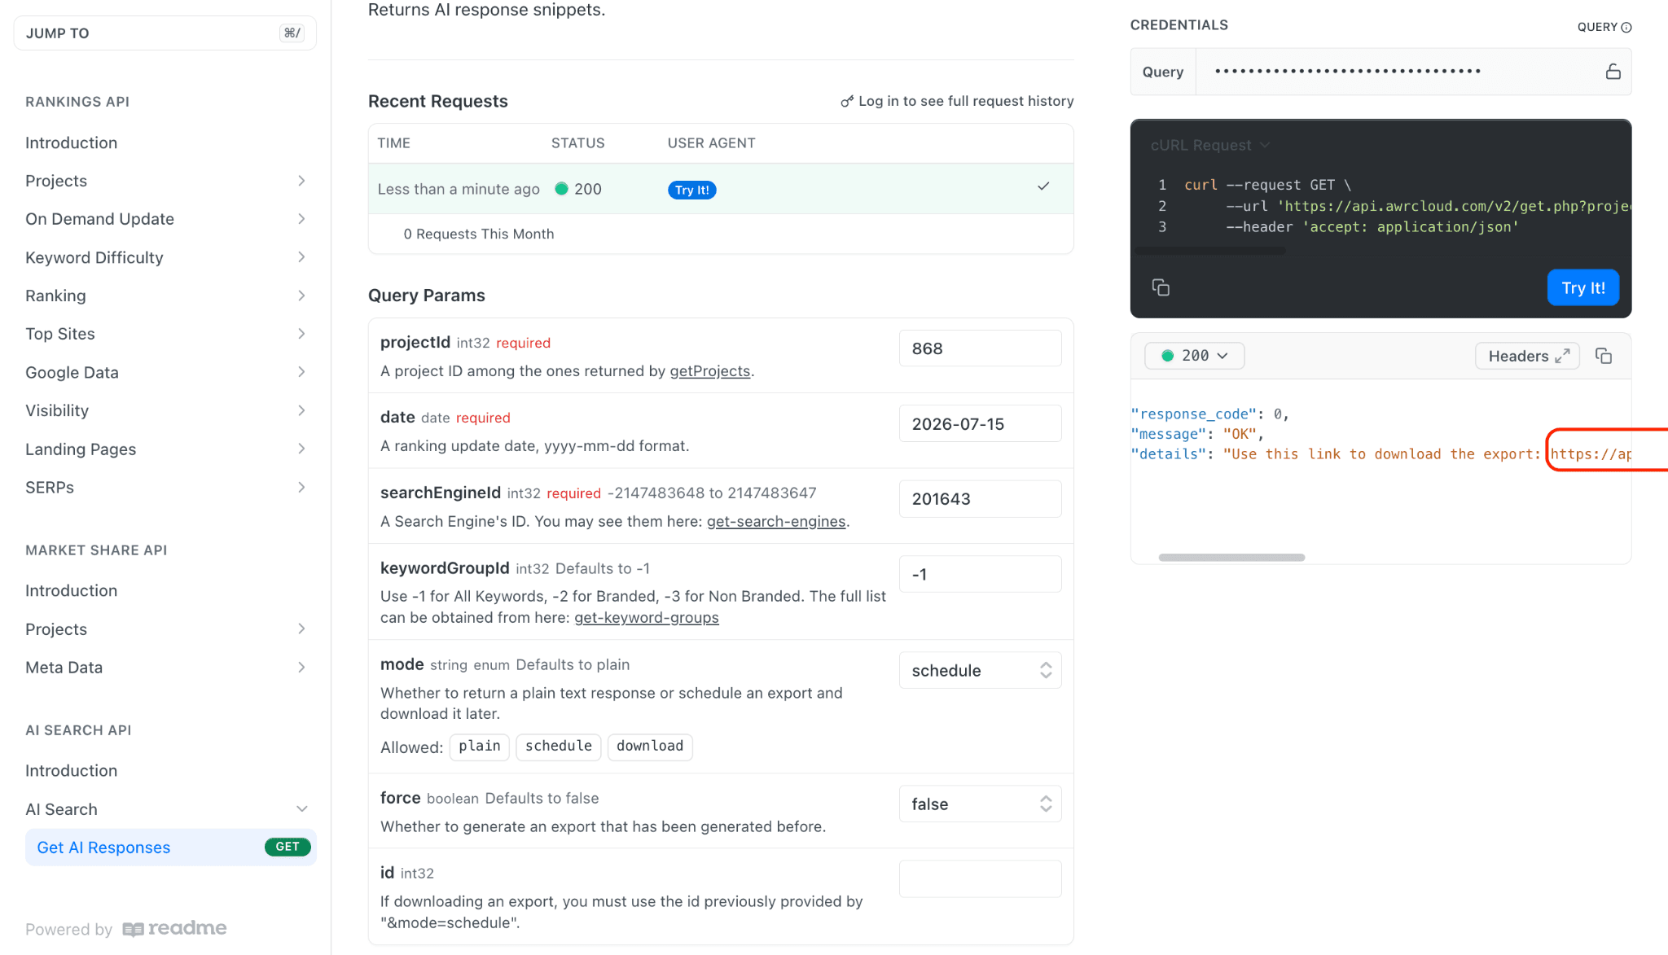Click 'Less than a minute ago' request row
Screen dimensions: 1668x955
721,189
